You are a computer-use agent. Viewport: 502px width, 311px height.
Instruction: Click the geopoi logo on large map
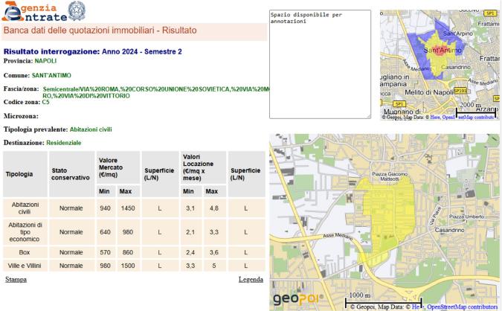point(292,298)
